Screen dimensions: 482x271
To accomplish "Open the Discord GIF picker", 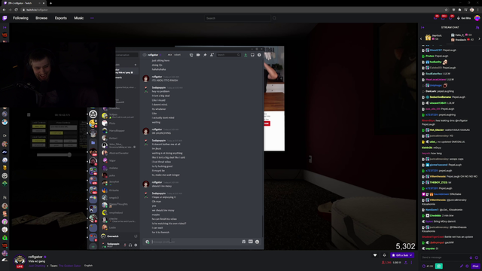I will [251, 242].
